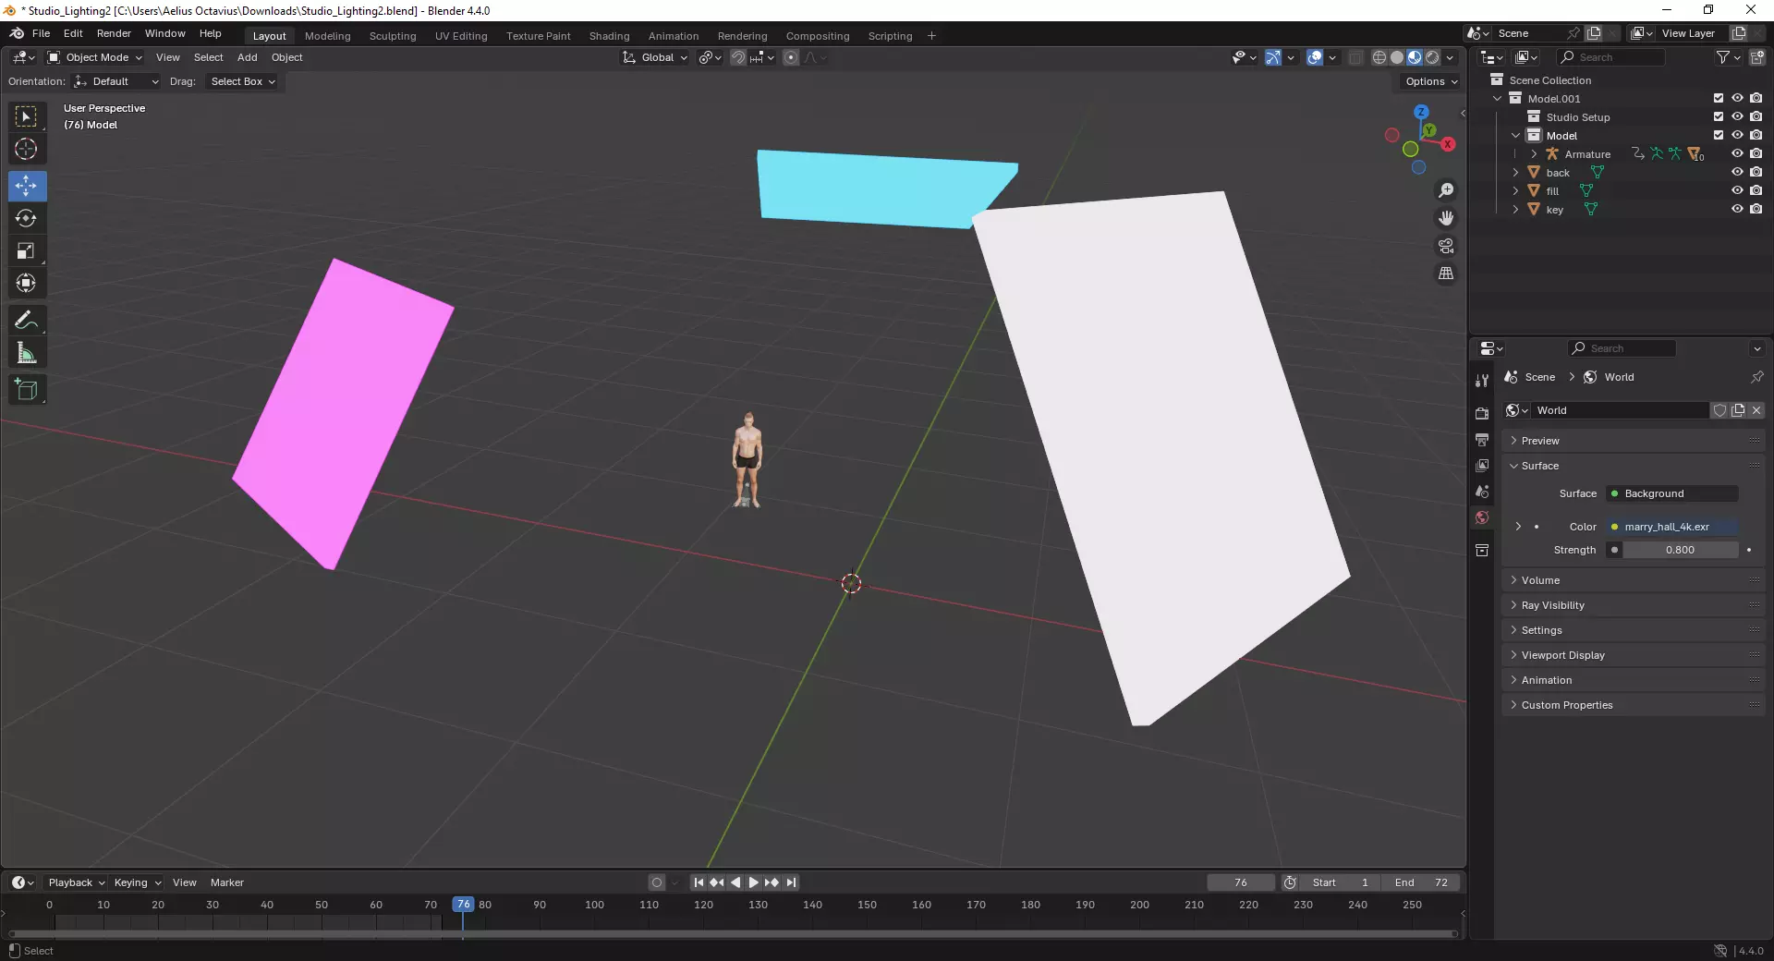Activate the Transform tool

click(x=26, y=283)
